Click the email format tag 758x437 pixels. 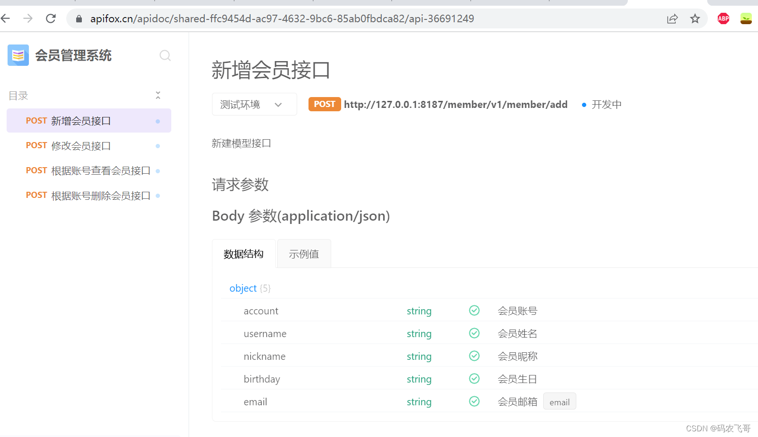pos(559,402)
